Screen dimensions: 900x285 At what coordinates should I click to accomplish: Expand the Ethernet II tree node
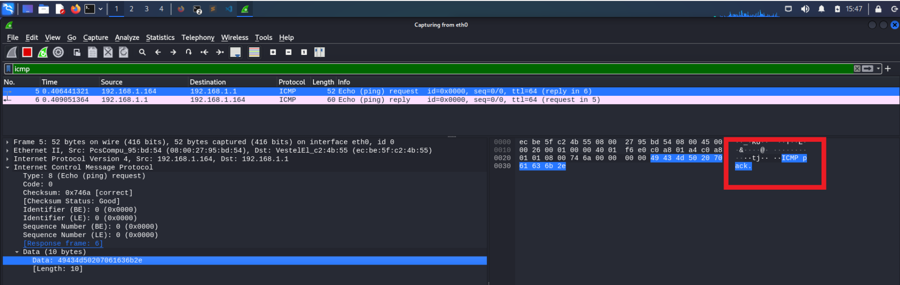point(7,151)
